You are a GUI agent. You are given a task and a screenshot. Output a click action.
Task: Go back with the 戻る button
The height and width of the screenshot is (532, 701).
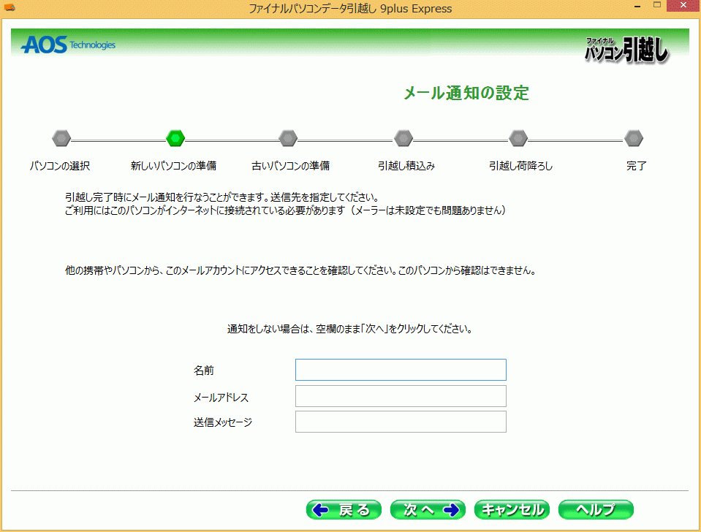(344, 509)
